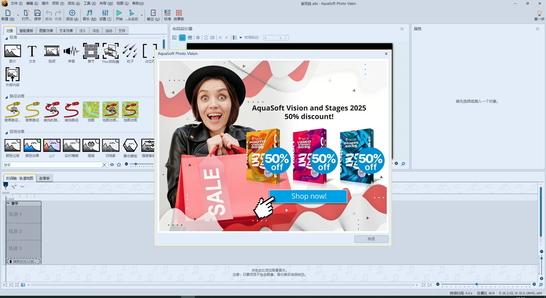Select the 图片 (Image) object icon
Screen dimensions: 546x298
pos(13,51)
